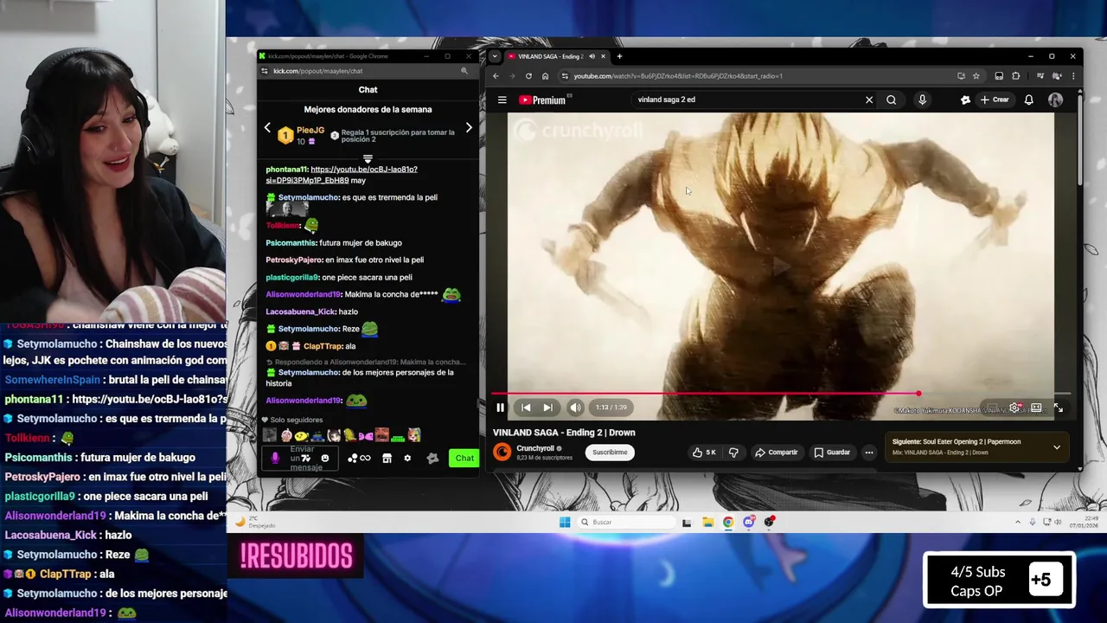The height and width of the screenshot is (623, 1107).
Task: Click the green Chat send button
Action: pyautogui.click(x=464, y=458)
